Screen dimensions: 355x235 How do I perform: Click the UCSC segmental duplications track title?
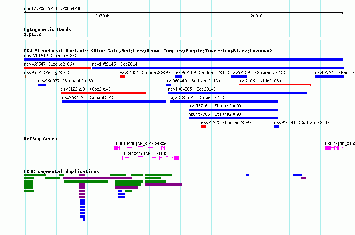click(x=61, y=171)
